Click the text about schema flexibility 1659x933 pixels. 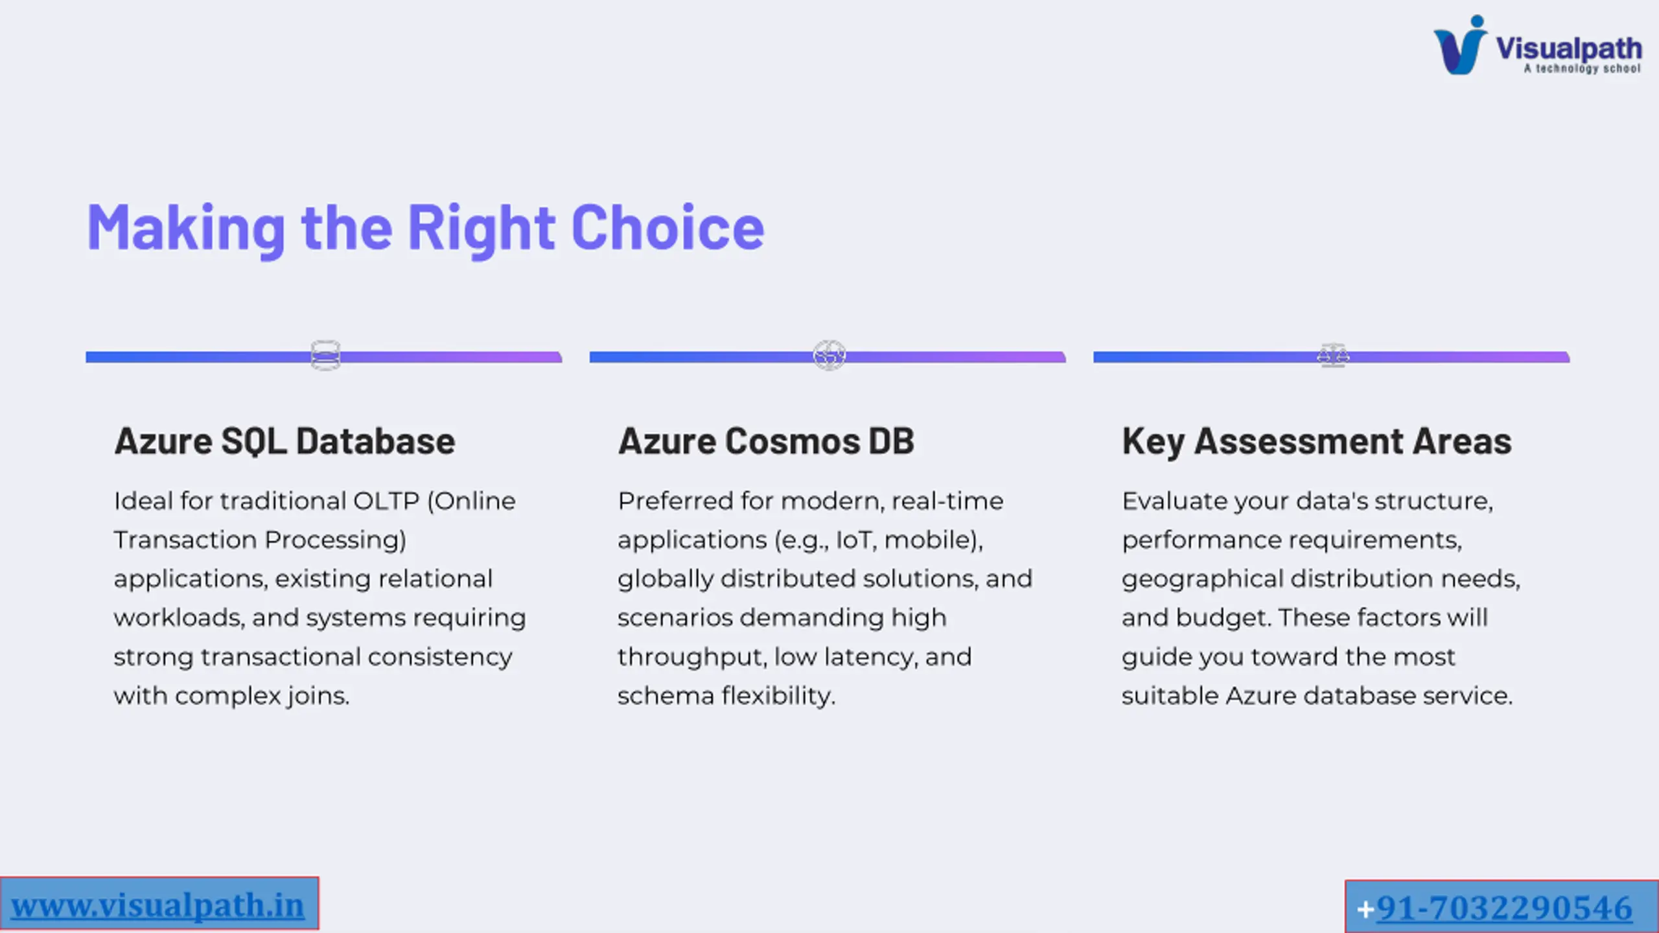[x=726, y=696]
